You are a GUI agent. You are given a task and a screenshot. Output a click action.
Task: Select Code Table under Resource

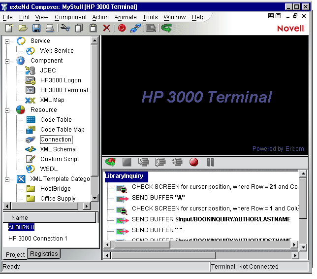pos(56,120)
